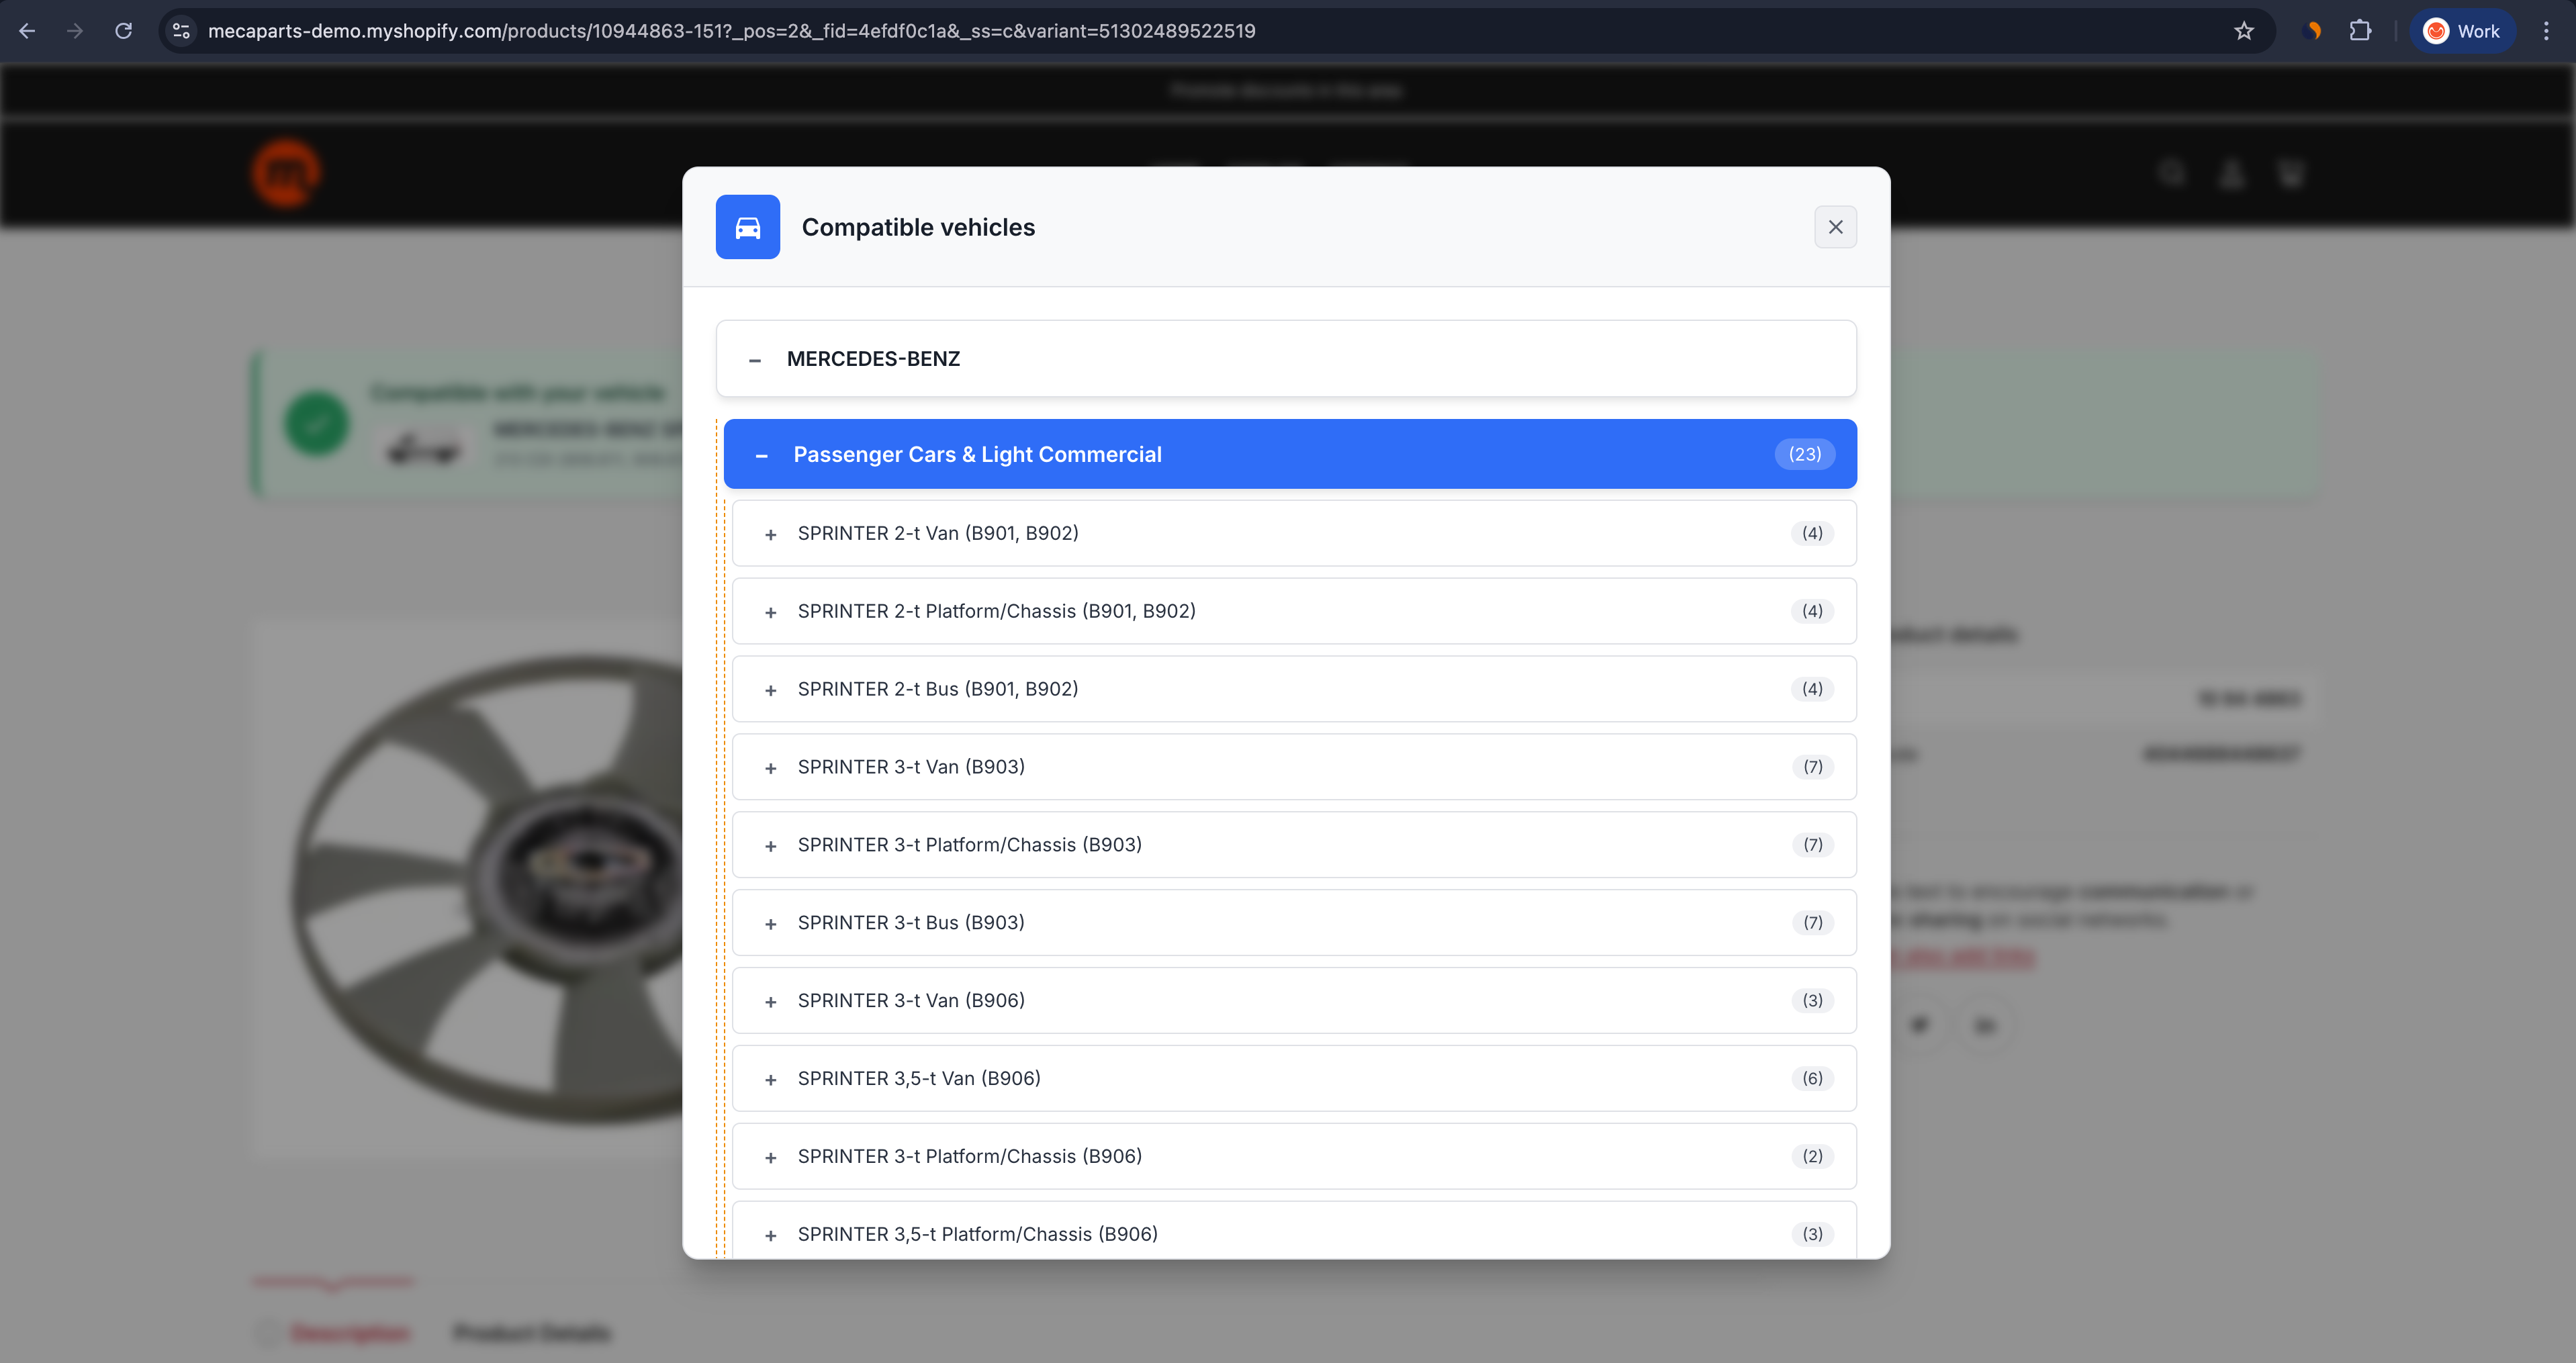
Task: Expand SPRINTER 2-t Van (B901, B902)
Action: [x=771, y=534]
